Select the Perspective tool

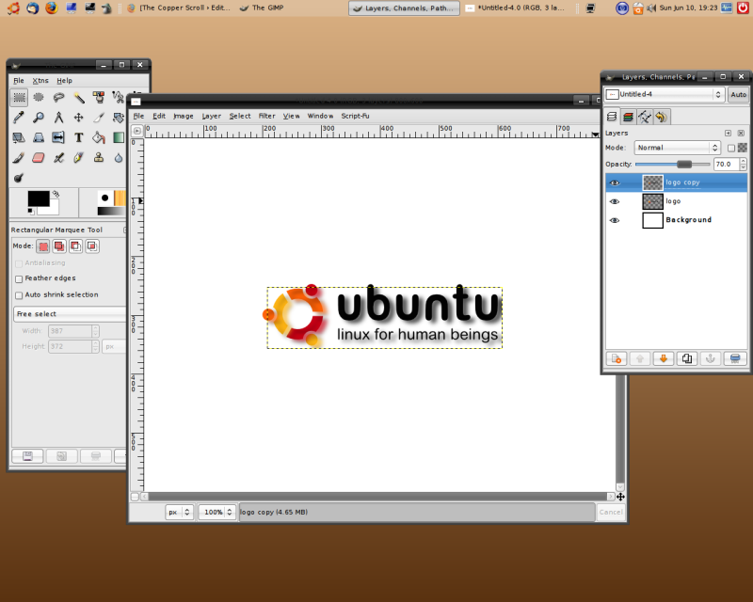click(x=39, y=137)
